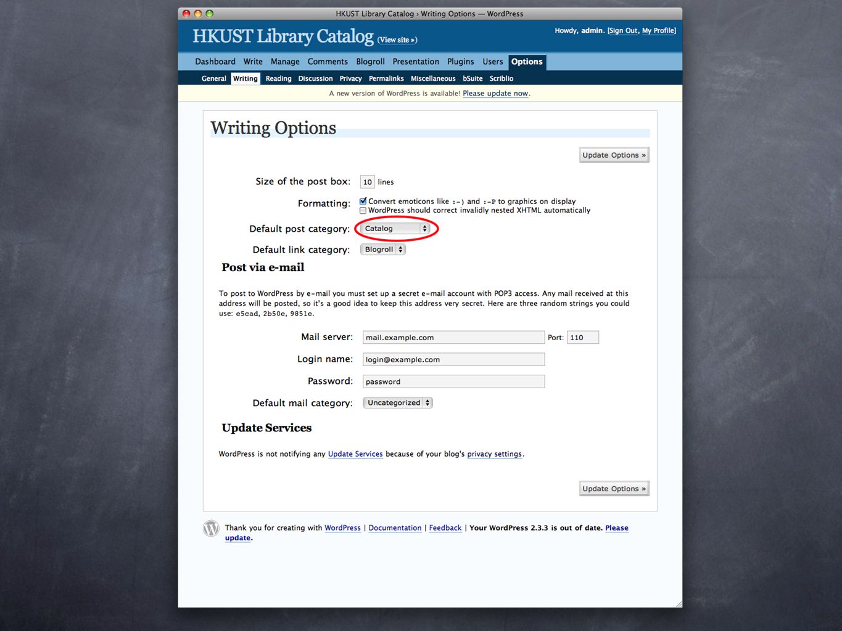Viewport: 842px width, 631px height.
Task: Open the Comments menu
Action: pyautogui.click(x=328, y=62)
